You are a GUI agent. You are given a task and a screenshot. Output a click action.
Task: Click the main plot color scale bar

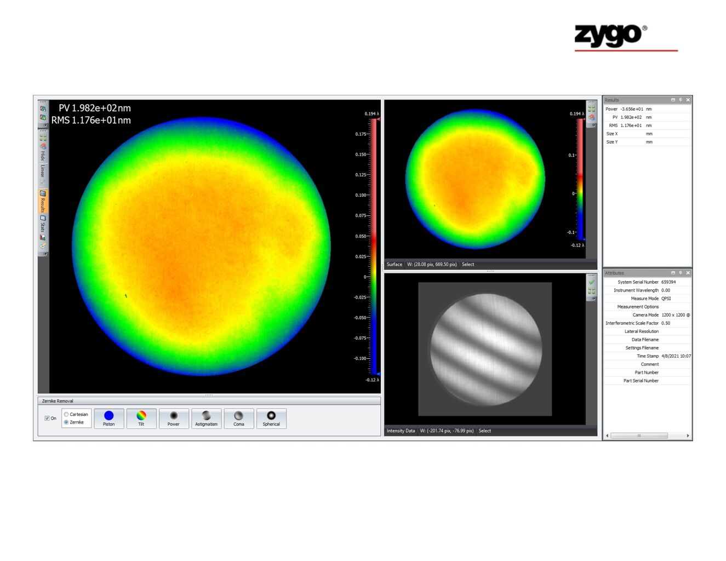pyautogui.click(x=374, y=247)
